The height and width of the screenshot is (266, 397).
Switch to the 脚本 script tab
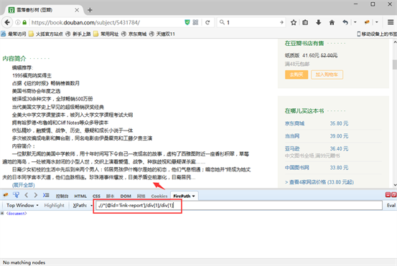[110, 196]
